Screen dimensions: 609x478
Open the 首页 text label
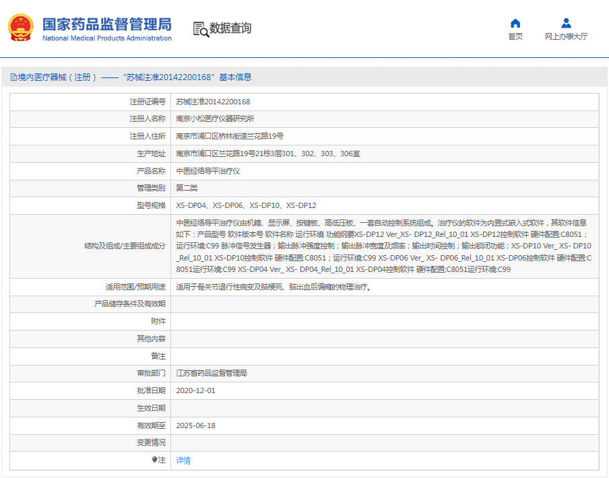(515, 36)
